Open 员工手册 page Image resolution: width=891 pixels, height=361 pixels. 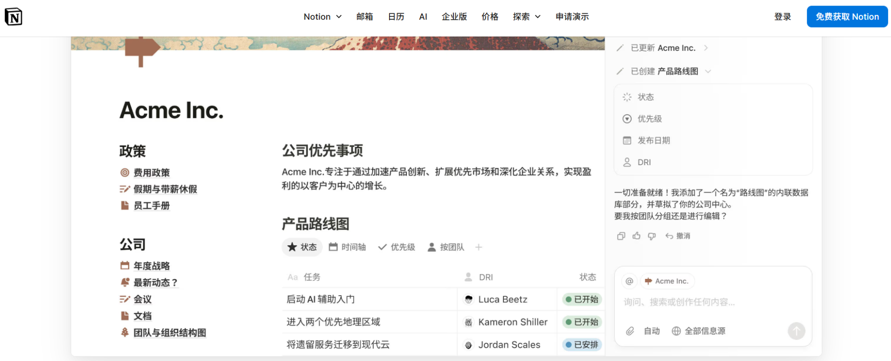[151, 205]
